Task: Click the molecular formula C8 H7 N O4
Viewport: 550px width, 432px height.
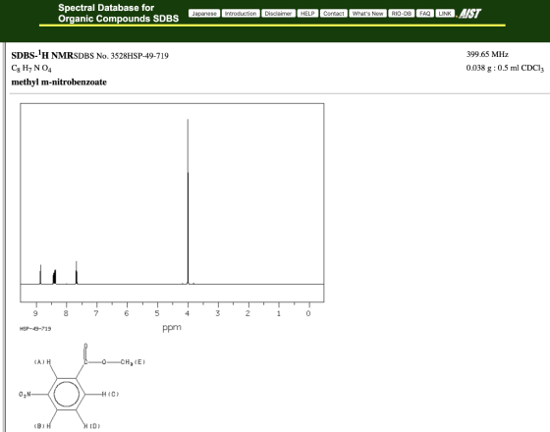Action: [31, 69]
